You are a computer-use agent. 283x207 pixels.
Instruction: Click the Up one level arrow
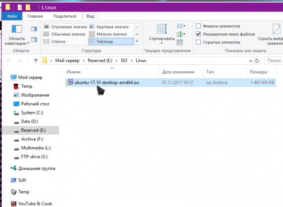(36, 61)
